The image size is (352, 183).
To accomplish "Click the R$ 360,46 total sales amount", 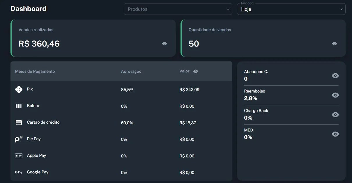I will pyautogui.click(x=39, y=44).
